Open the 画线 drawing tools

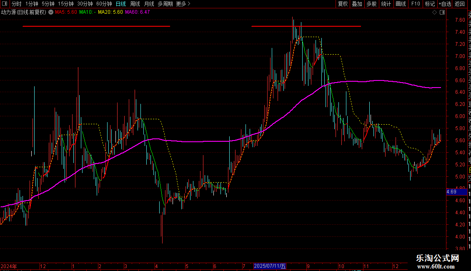(x=401, y=4)
